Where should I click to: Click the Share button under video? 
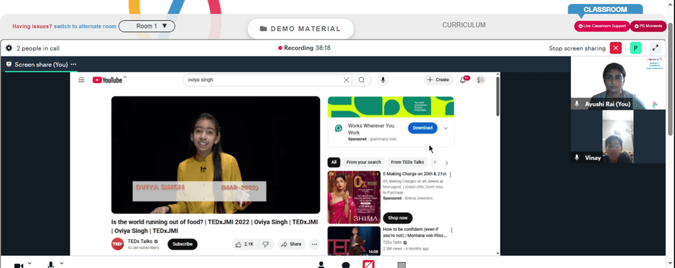pos(292,244)
